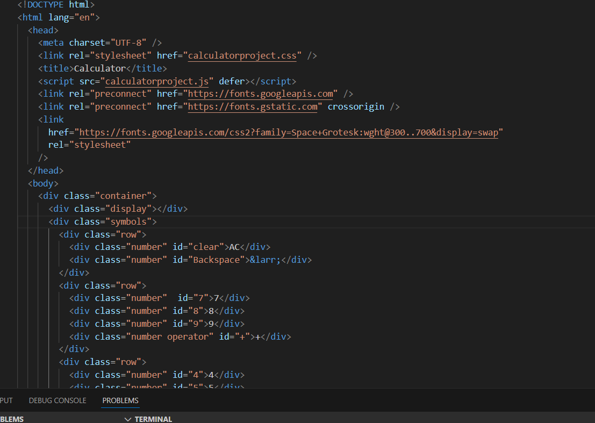The height and width of the screenshot is (423, 595).
Task: Place cursor on lang="en" attribute value
Action: (x=84, y=17)
